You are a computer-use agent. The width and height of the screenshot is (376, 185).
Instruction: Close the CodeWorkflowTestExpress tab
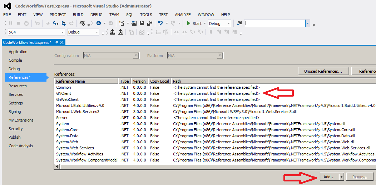tap(61, 42)
